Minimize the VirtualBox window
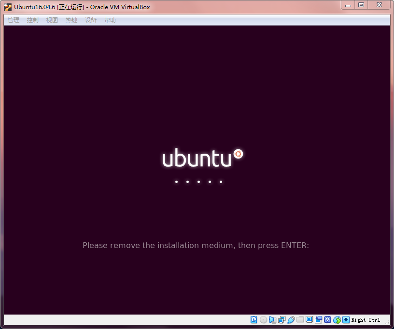 (x=348, y=5)
